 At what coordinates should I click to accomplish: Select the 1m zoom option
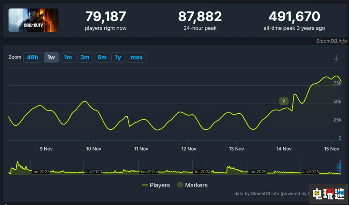68,57
